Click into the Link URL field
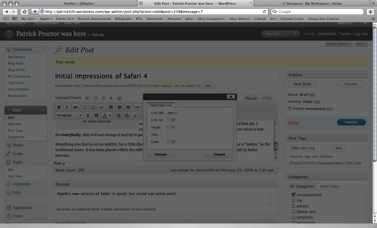 click(196, 113)
